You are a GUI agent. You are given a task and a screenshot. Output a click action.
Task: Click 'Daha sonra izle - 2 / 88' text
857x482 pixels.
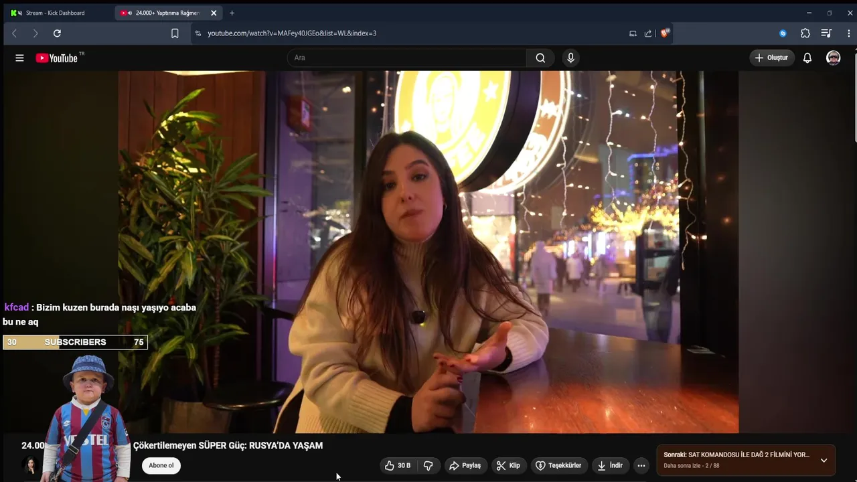[x=692, y=466]
